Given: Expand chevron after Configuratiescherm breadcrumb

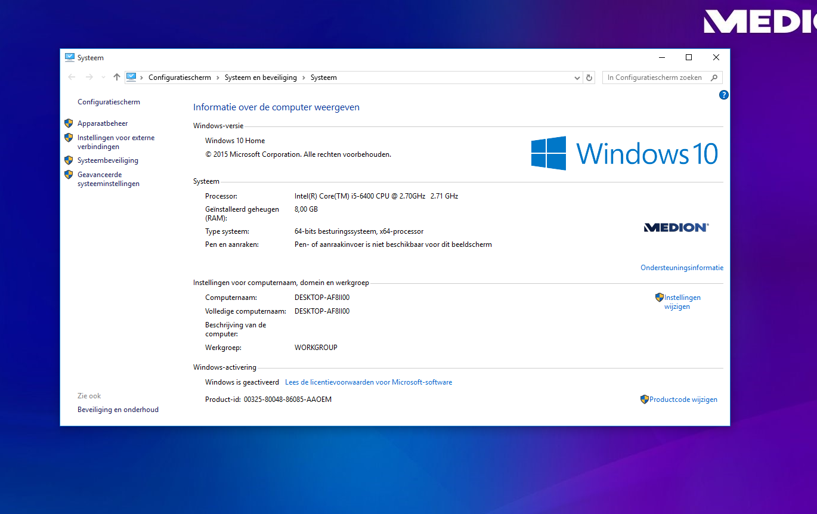Looking at the screenshot, I should pyautogui.click(x=218, y=78).
